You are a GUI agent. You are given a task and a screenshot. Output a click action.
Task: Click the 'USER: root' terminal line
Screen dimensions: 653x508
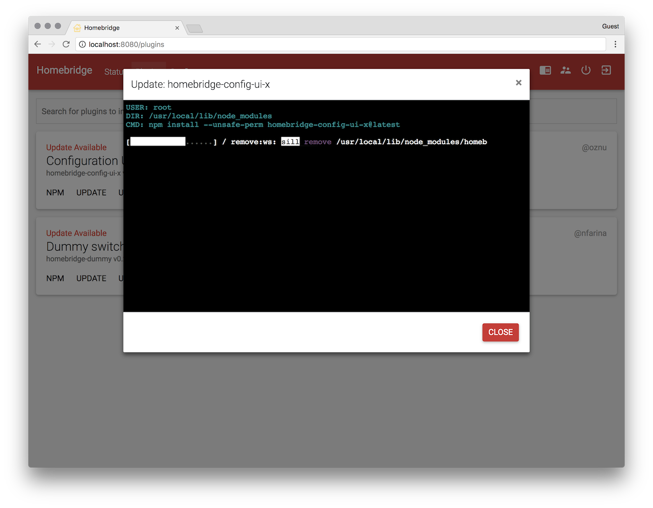[x=149, y=107]
